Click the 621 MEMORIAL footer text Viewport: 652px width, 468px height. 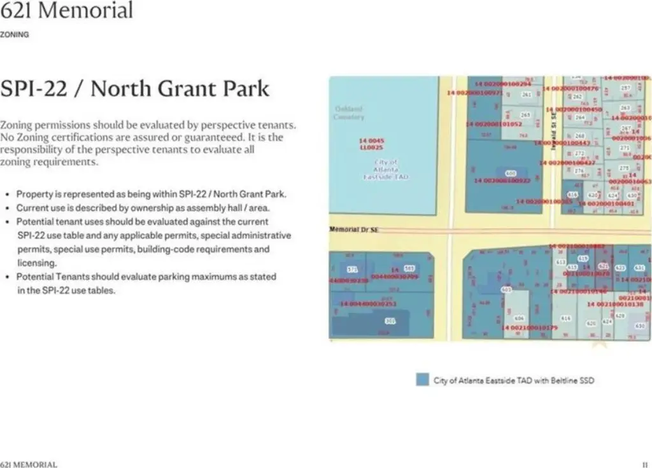click(28, 464)
